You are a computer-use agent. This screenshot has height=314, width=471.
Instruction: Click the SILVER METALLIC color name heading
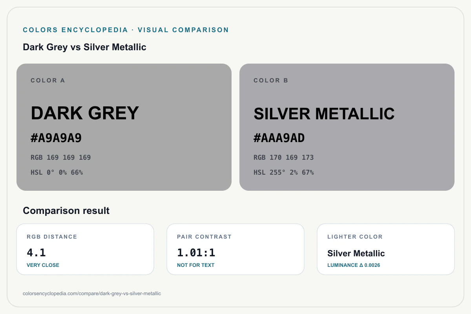(x=324, y=114)
